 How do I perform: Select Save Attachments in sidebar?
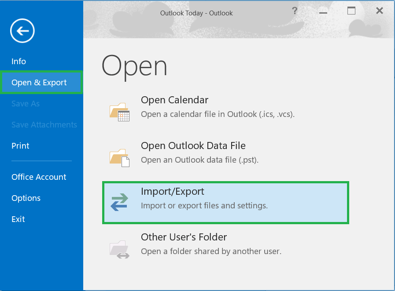point(44,125)
